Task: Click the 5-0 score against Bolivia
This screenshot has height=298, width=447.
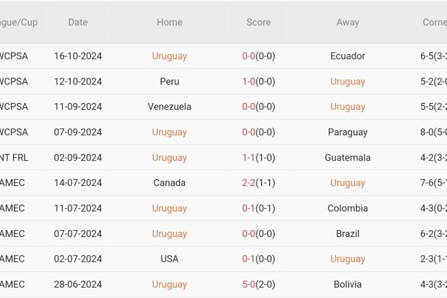Action: pyautogui.click(x=249, y=284)
